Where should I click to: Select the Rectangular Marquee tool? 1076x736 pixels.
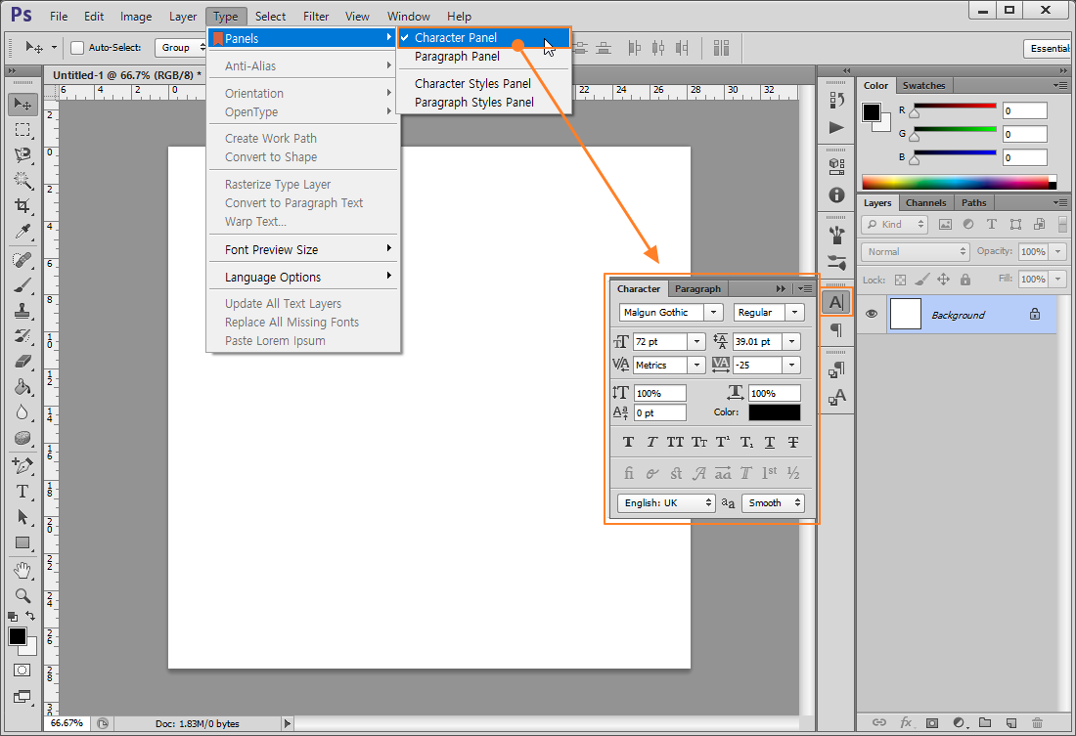(22, 130)
